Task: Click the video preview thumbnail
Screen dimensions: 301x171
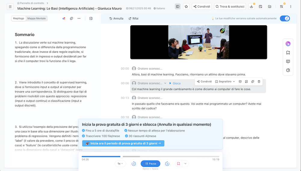Action: pyautogui.click(x=199, y=42)
